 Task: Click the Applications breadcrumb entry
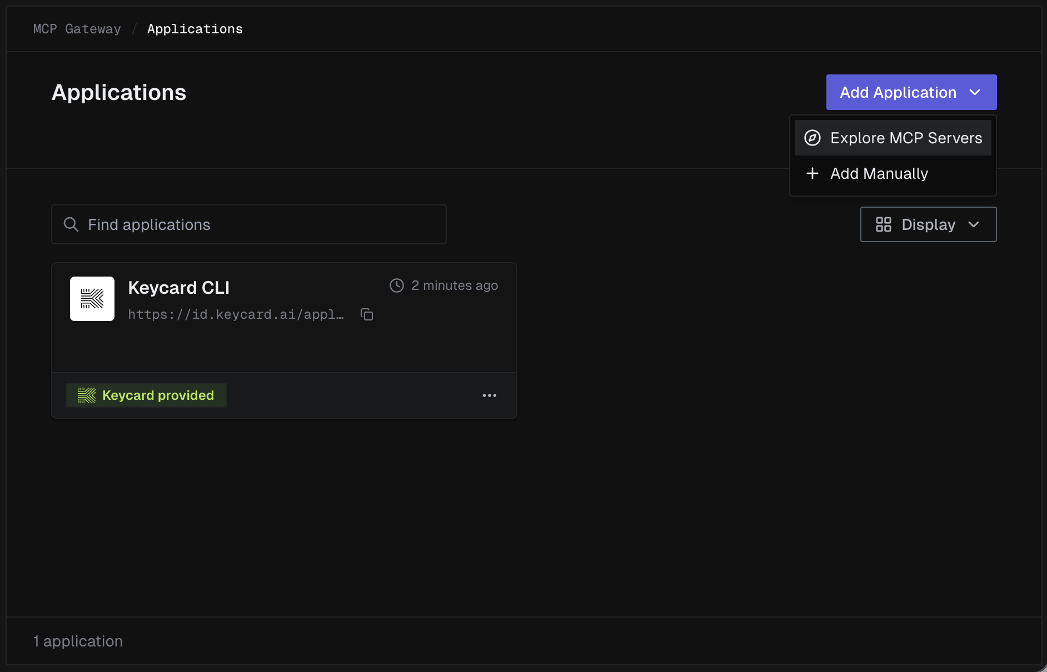tap(195, 28)
